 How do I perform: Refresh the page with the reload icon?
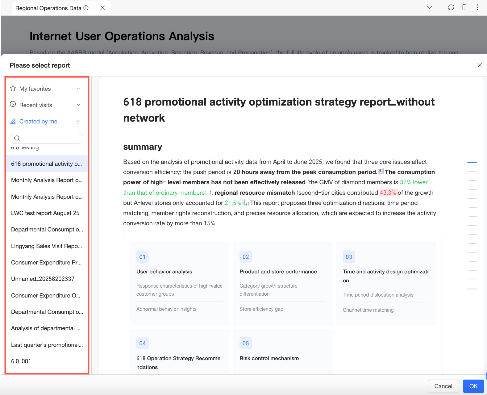(x=451, y=7)
